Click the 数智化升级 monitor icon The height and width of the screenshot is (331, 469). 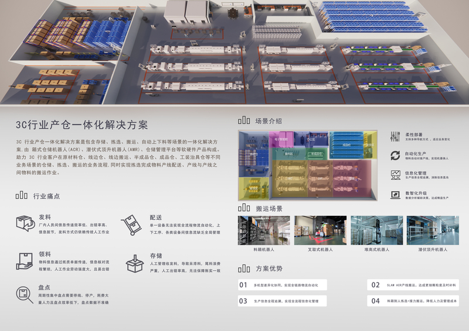click(x=395, y=195)
